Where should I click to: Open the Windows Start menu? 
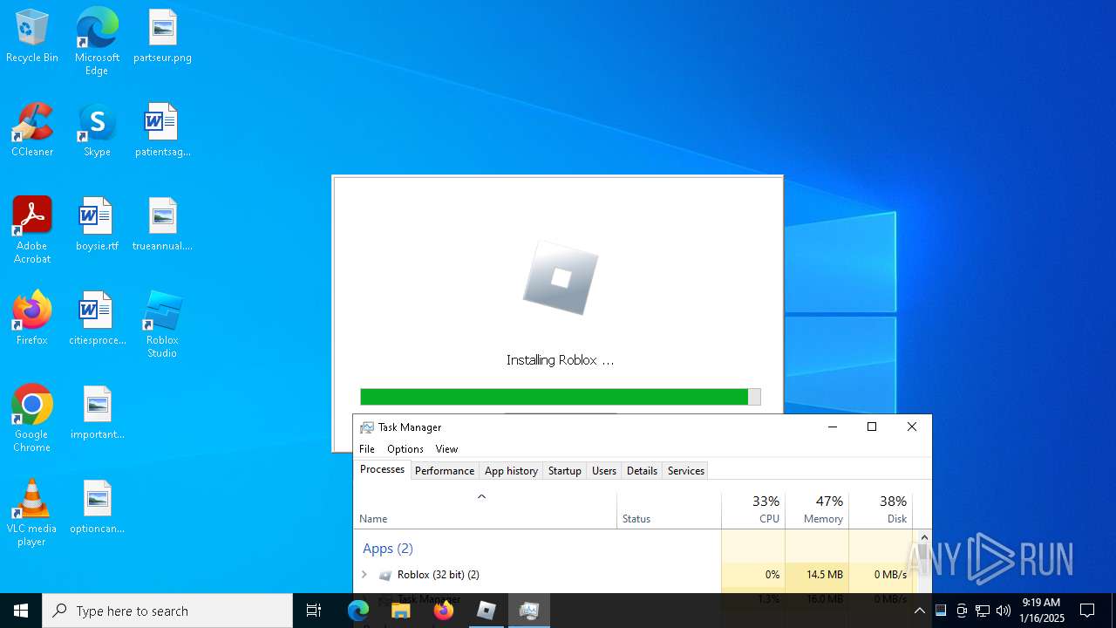click(x=21, y=611)
